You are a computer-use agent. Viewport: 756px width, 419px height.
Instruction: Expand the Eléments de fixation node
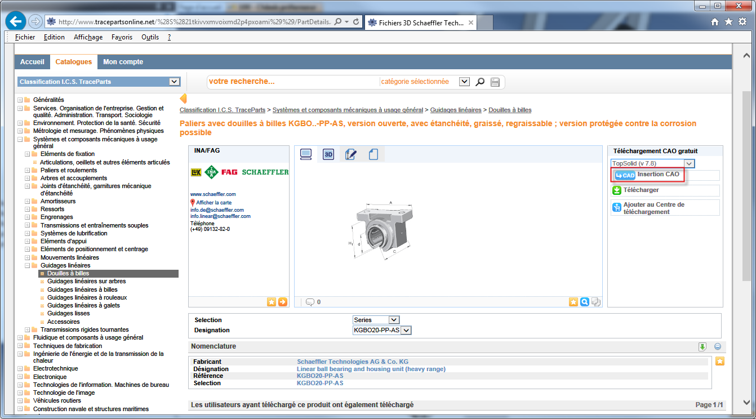27,154
